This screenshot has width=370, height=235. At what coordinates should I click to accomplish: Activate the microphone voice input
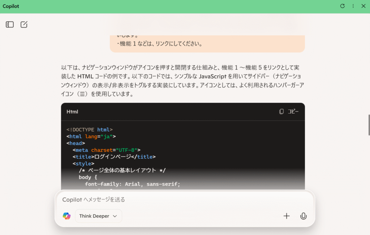pos(304,216)
